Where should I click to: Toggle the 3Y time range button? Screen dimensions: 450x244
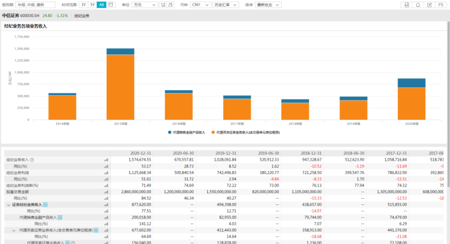84,5
